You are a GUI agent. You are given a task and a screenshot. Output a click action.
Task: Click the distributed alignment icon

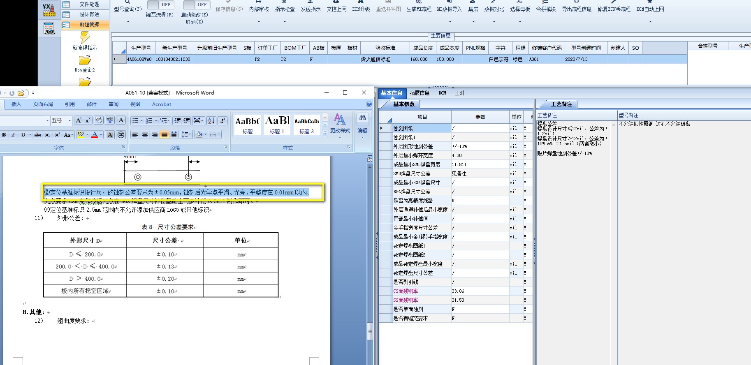(174, 134)
